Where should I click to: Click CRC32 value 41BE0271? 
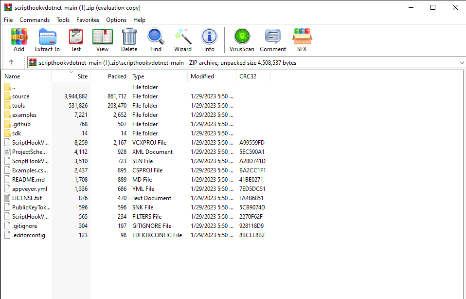(x=251, y=179)
